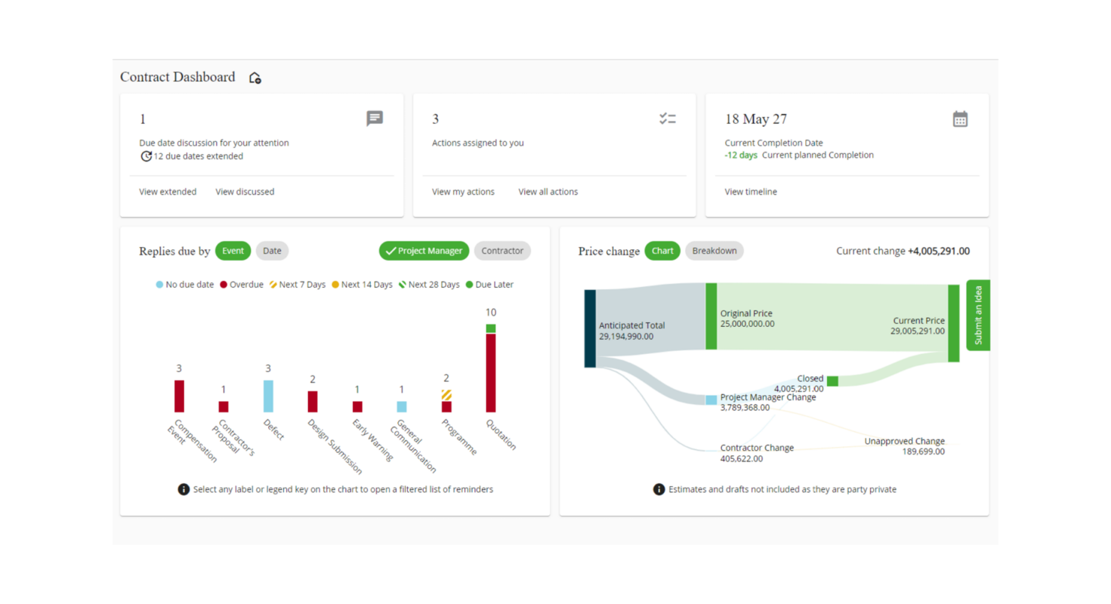Click the Compensation Event axis label
The image size is (1111, 604).
tap(191, 441)
